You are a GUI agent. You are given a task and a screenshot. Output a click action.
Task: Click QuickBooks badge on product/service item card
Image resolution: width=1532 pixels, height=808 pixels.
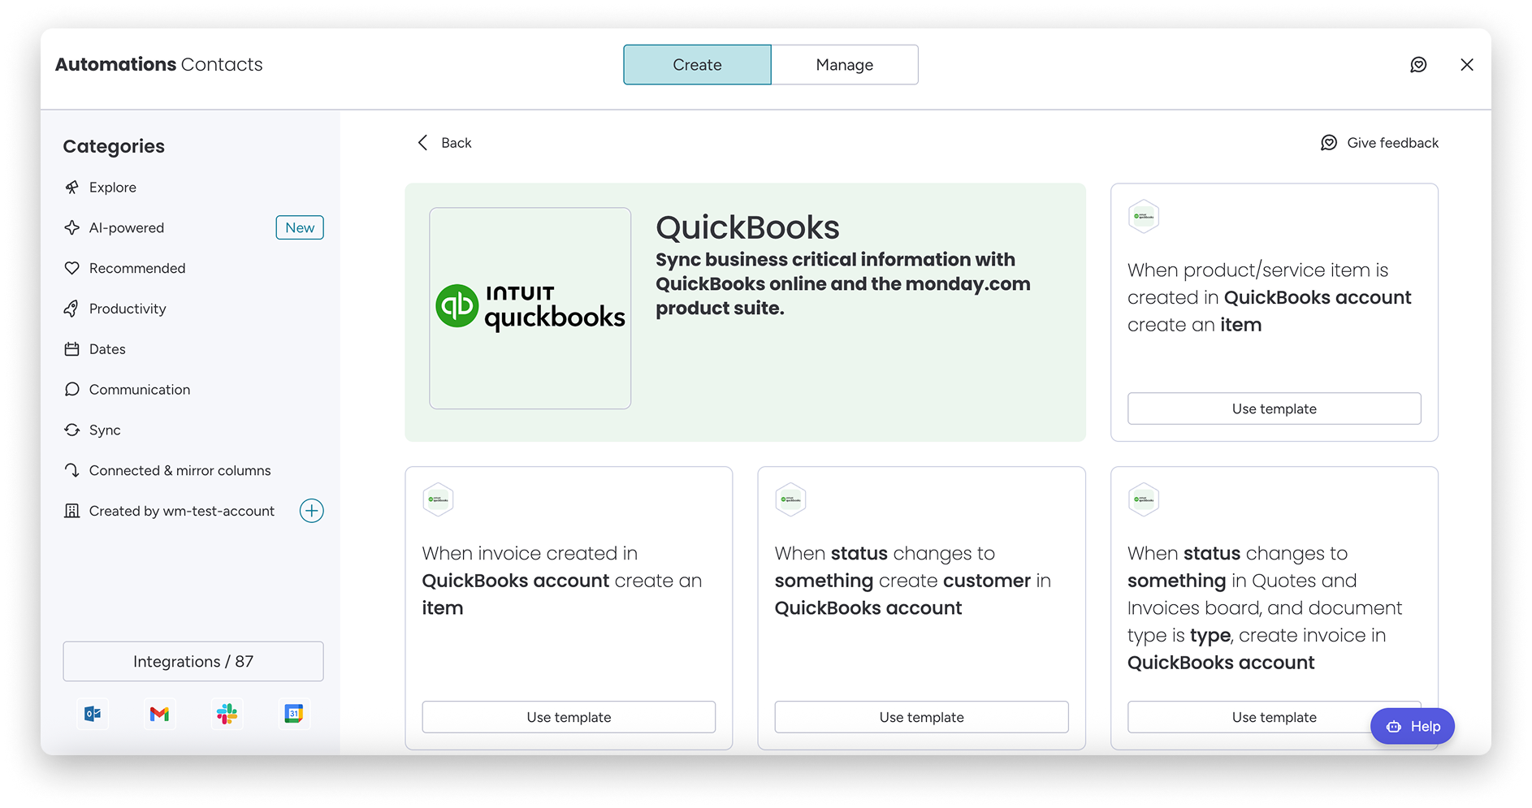pyautogui.click(x=1144, y=216)
